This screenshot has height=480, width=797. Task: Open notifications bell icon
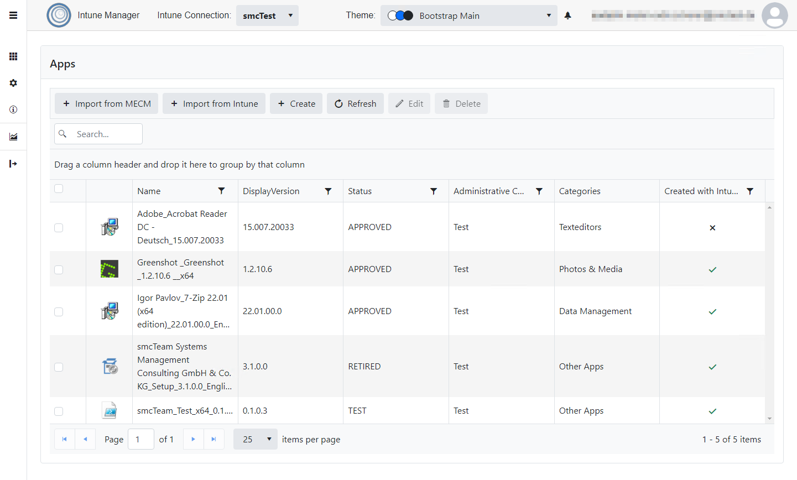[x=567, y=15]
